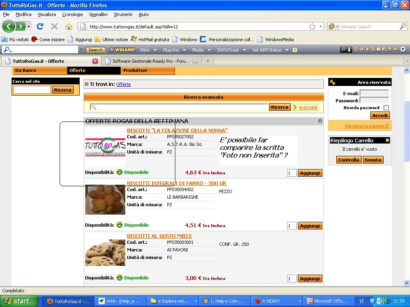This screenshot has height=307, width=410.
Task: Click the Svuota cart button
Action: (x=373, y=160)
